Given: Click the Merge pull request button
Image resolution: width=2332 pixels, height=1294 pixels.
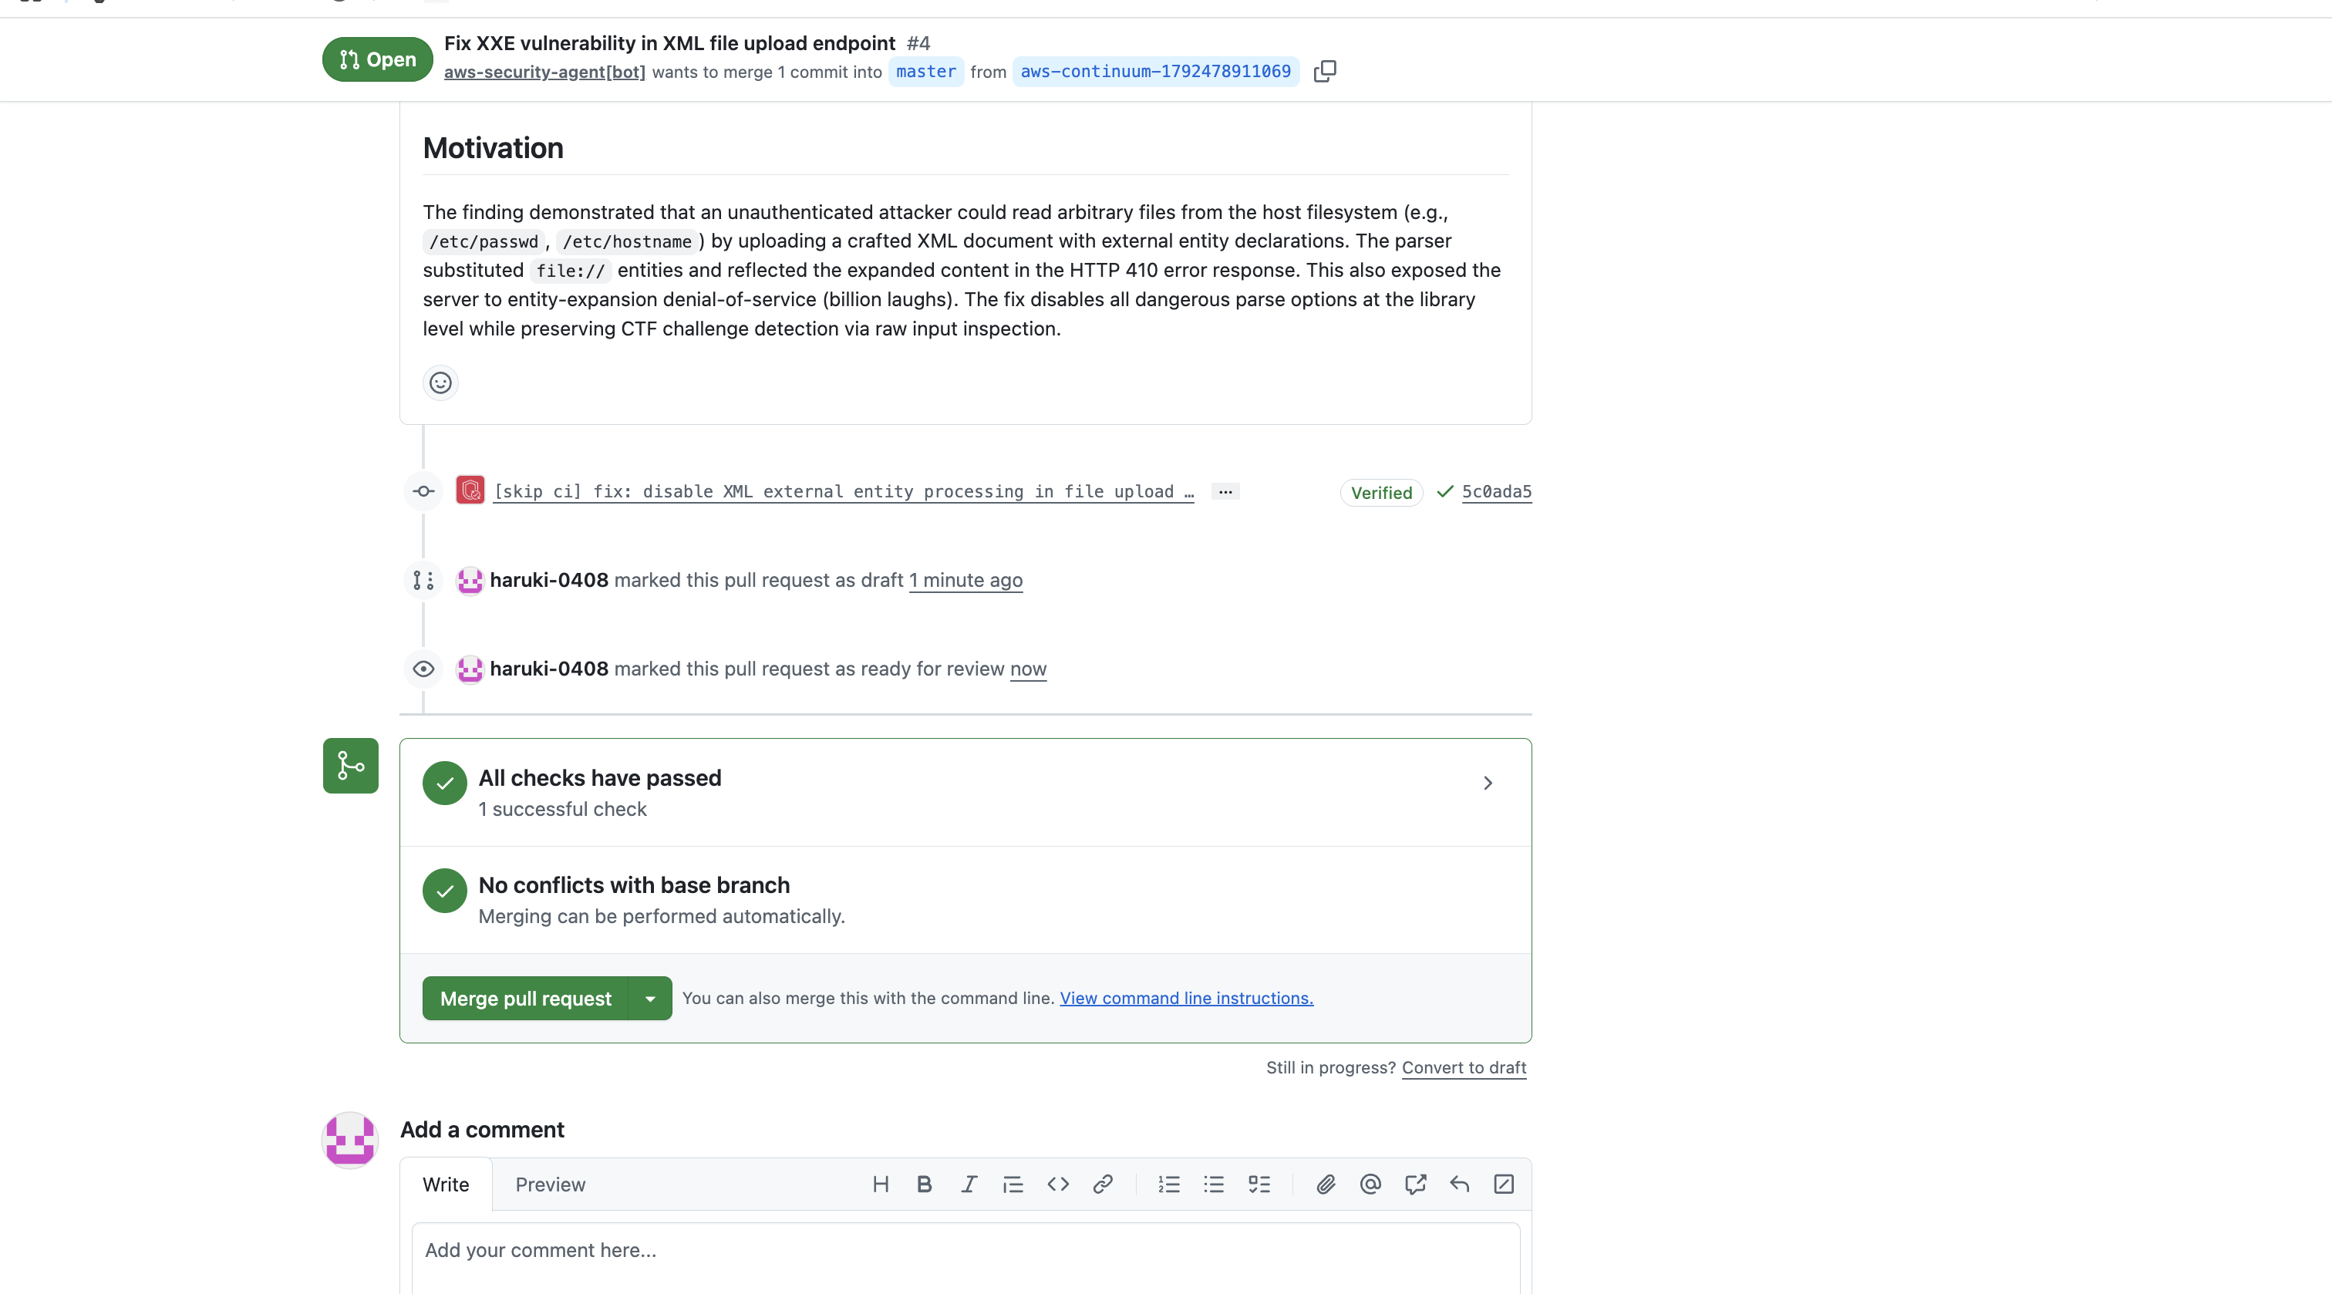Looking at the screenshot, I should [x=525, y=999].
